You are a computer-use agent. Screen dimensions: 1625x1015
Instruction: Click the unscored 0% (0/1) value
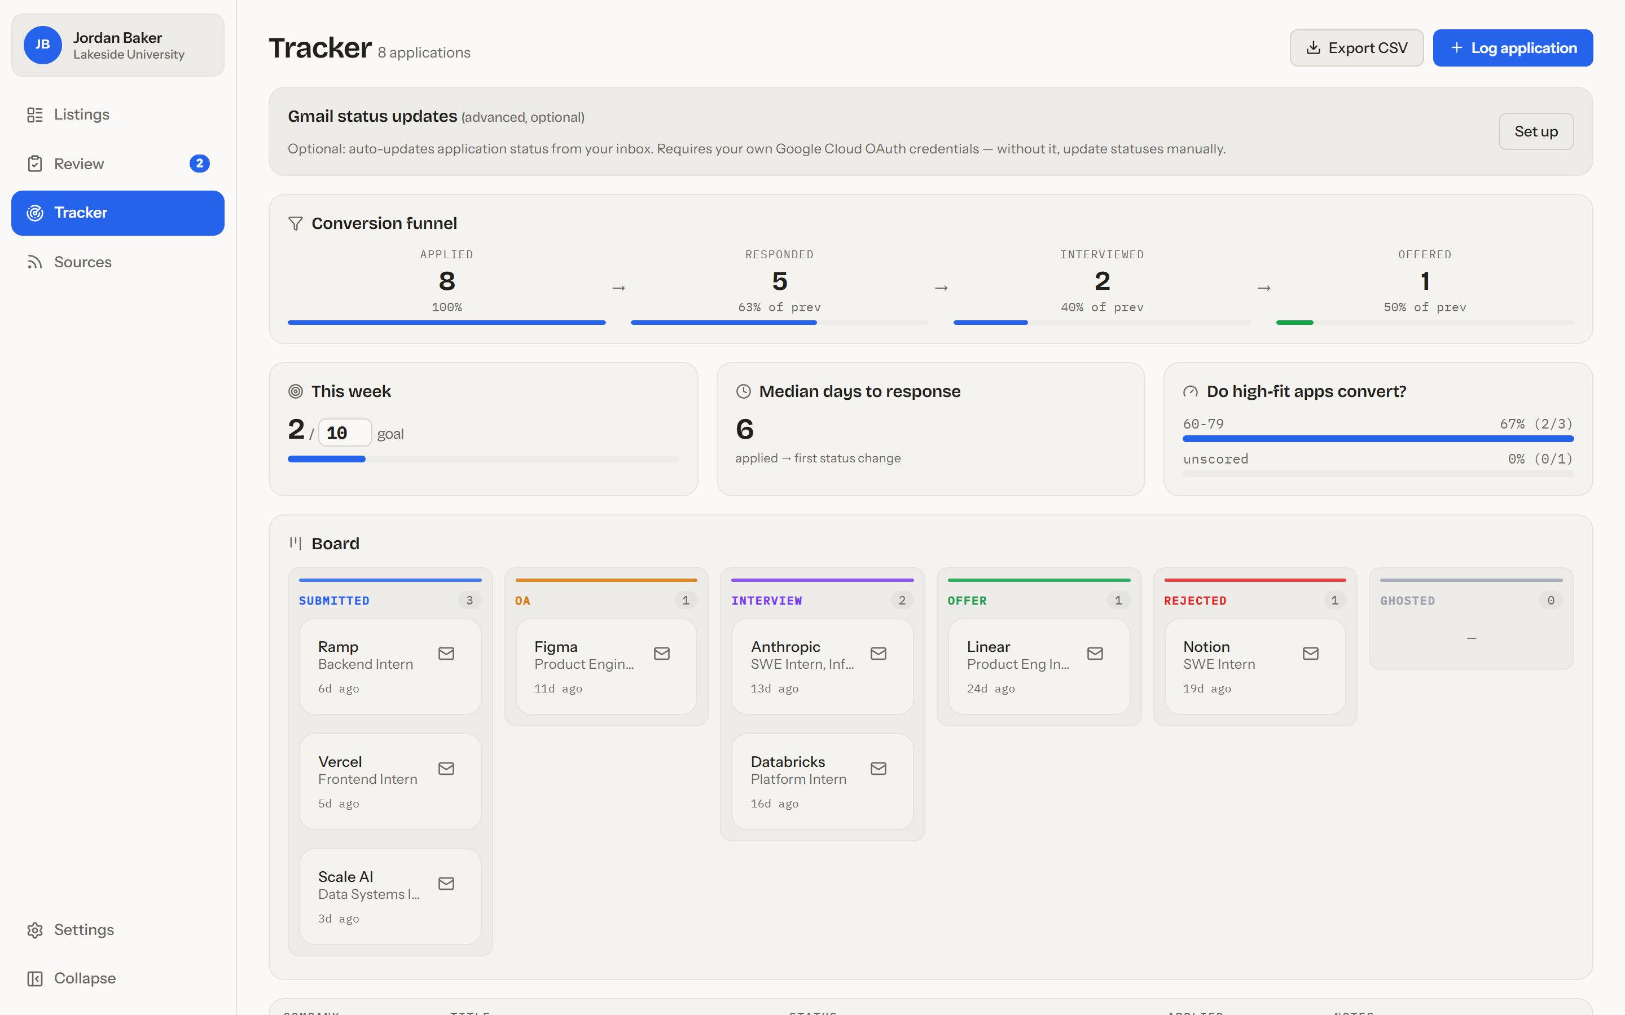(x=1540, y=459)
